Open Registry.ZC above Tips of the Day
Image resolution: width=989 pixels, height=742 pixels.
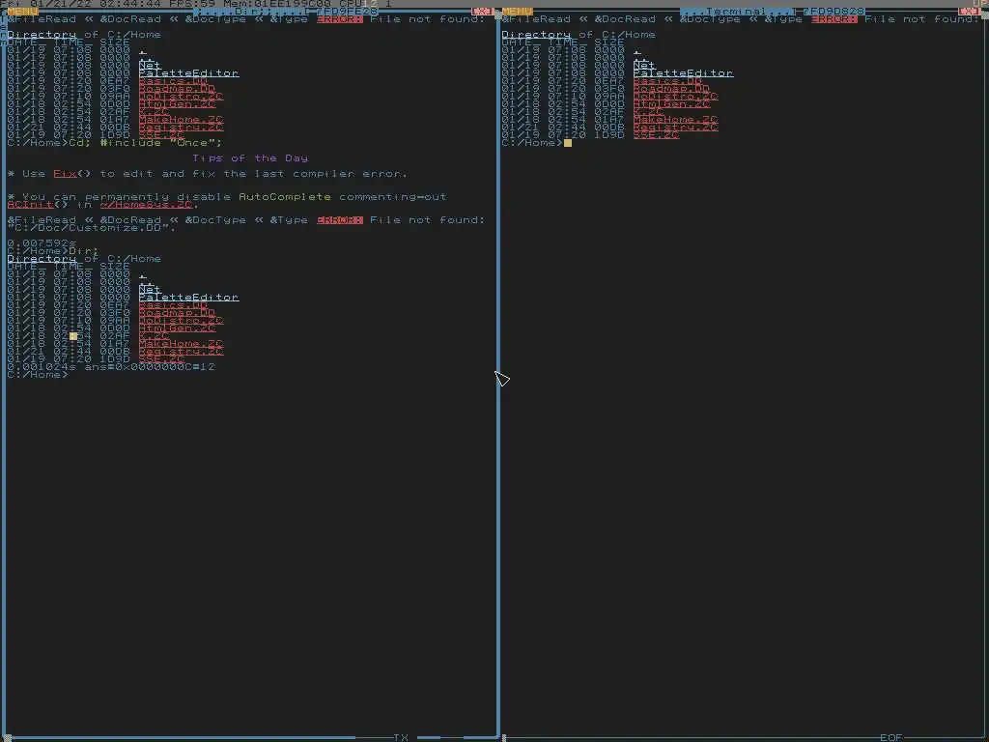pos(181,128)
